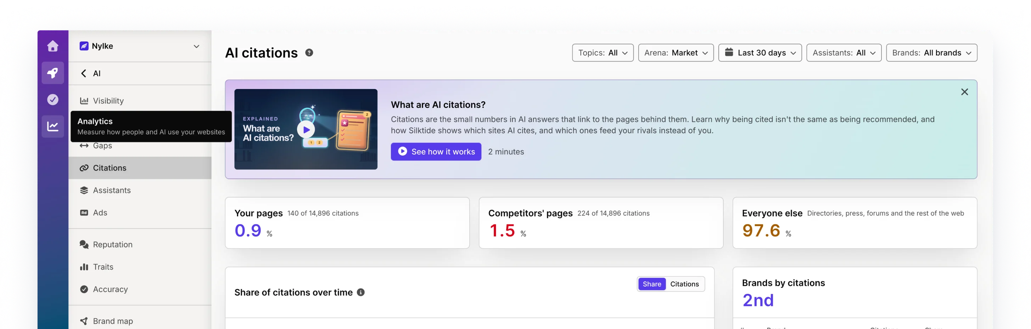The width and height of the screenshot is (1031, 329).
Task: Open the Analytics chart icon in the rail
Action: [52, 127]
